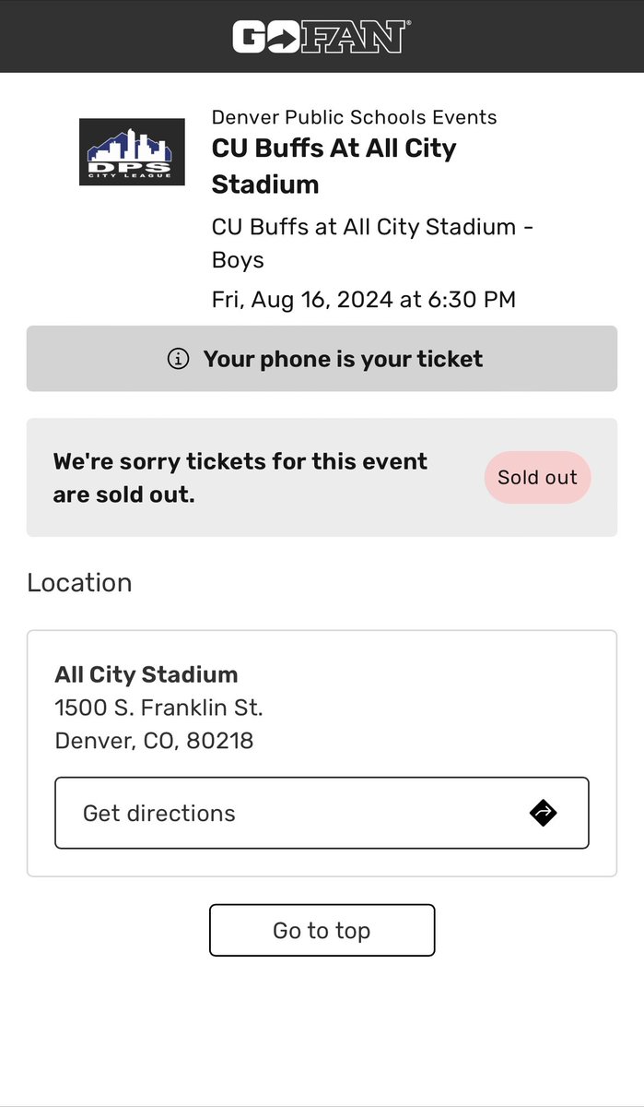Select the Location section heading
The width and height of the screenshot is (644, 1107).
pos(79,583)
